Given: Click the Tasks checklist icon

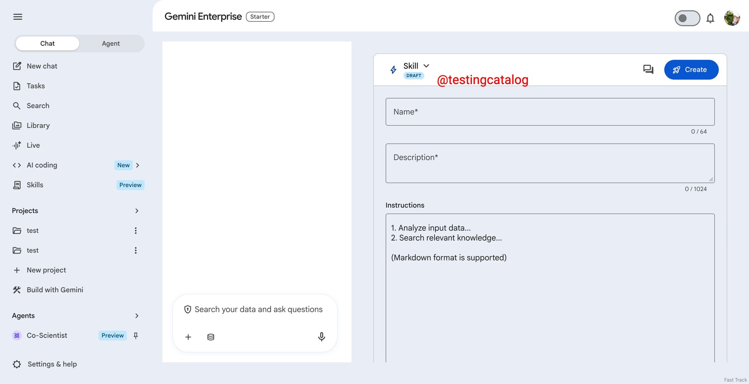Looking at the screenshot, I should click(x=17, y=86).
